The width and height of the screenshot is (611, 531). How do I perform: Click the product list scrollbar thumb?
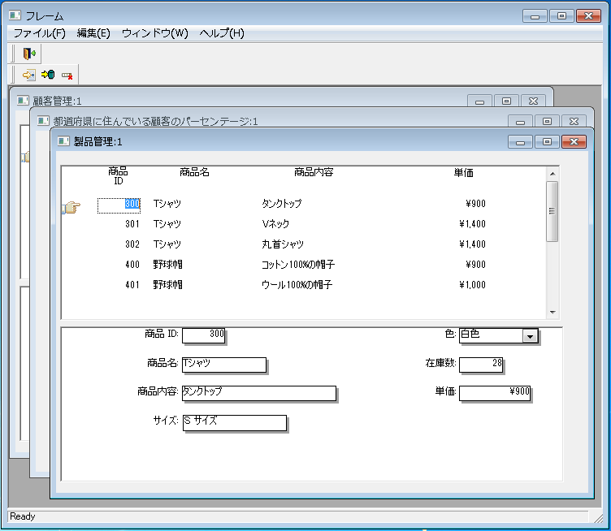click(x=552, y=211)
